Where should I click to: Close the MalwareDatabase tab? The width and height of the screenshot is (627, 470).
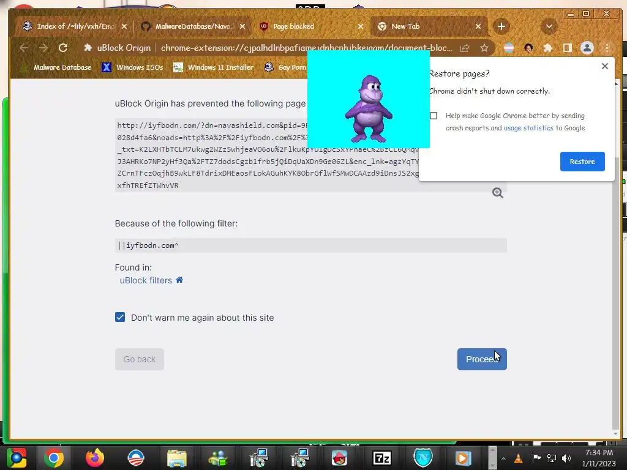[242, 26]
